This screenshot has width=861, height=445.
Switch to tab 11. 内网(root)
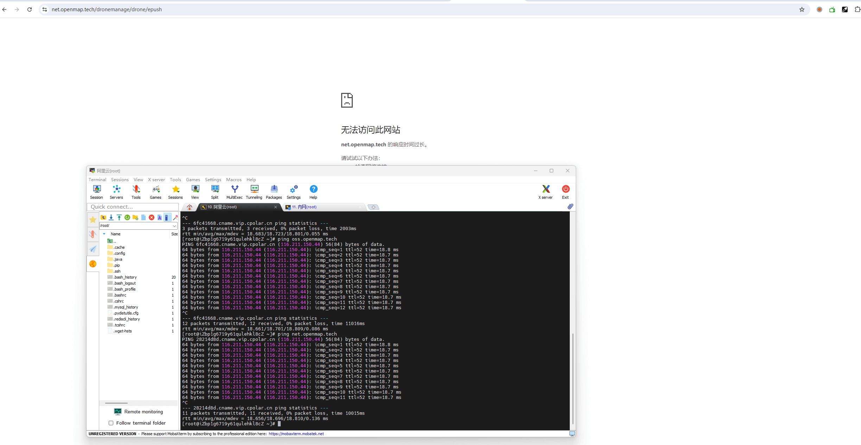[305, 207]
